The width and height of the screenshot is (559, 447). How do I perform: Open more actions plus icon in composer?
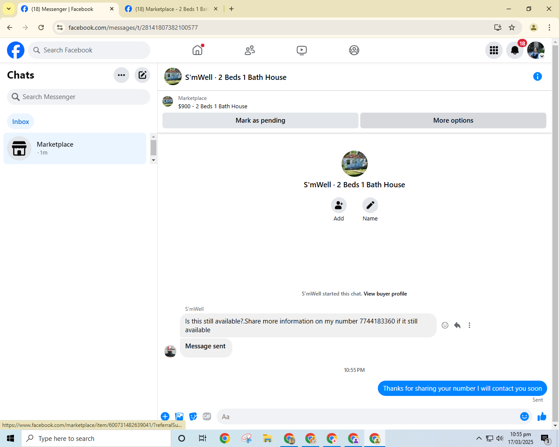click(x=165, y=416)
